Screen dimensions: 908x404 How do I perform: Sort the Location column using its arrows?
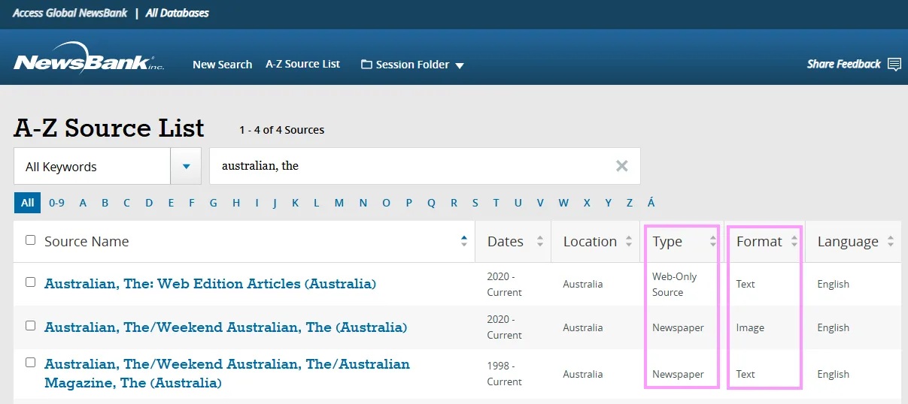click(x=629, y=241)
